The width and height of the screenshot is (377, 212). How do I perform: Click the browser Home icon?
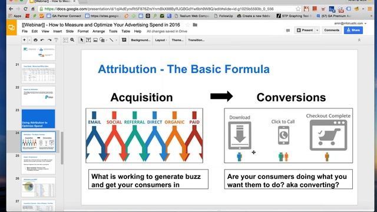(x=33, y=9)
